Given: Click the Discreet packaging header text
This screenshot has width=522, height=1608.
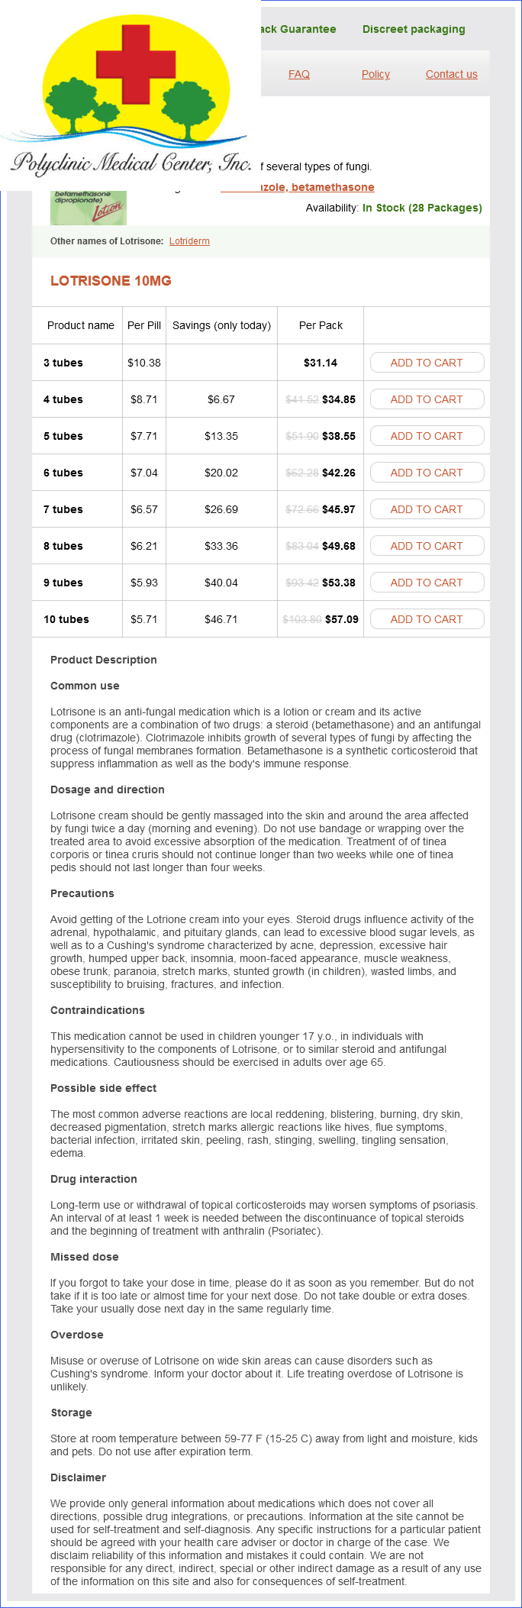Looking at the screenshot, I should click(414, 29).
